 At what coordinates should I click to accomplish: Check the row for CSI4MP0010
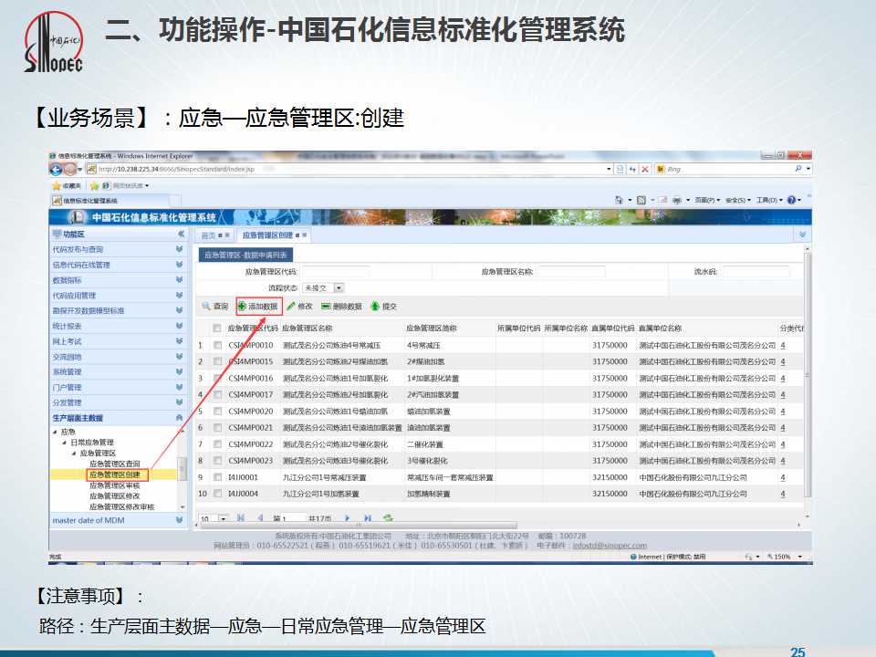tap(217, 345)
